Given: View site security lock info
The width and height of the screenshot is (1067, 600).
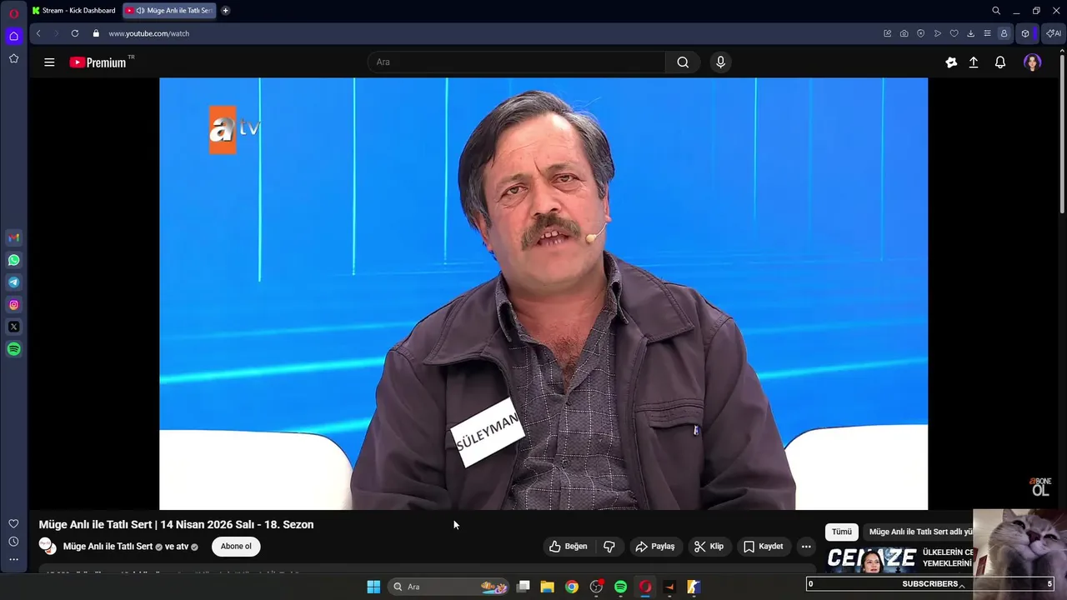Looking at the screenshot, I should click(96, 33).
